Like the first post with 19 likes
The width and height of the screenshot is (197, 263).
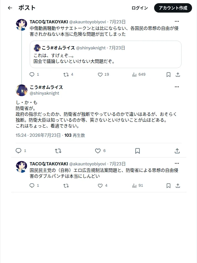click(x=100, y=75)
